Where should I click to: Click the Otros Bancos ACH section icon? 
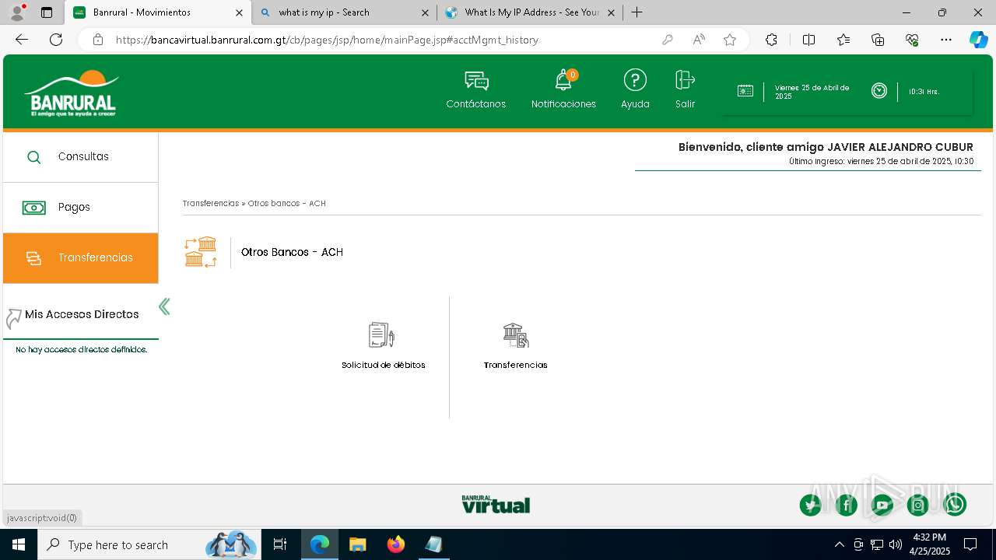pos(201,252)
